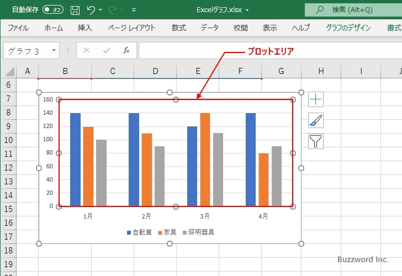The image size is (402, 276).
Task: Click the 検索 (Alt+Q) search box
Action: pyautogui.click(x=353, y=10)
